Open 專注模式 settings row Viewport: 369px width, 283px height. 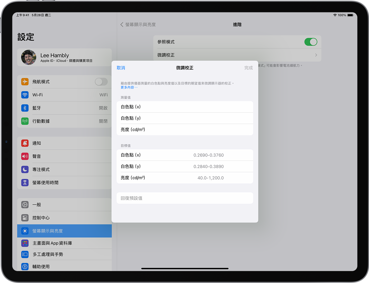click(65, 169)
